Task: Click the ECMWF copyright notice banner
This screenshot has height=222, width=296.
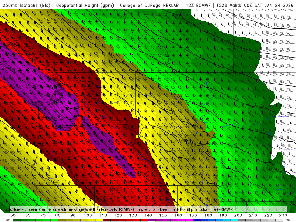Action: click(x=148, y=209)
